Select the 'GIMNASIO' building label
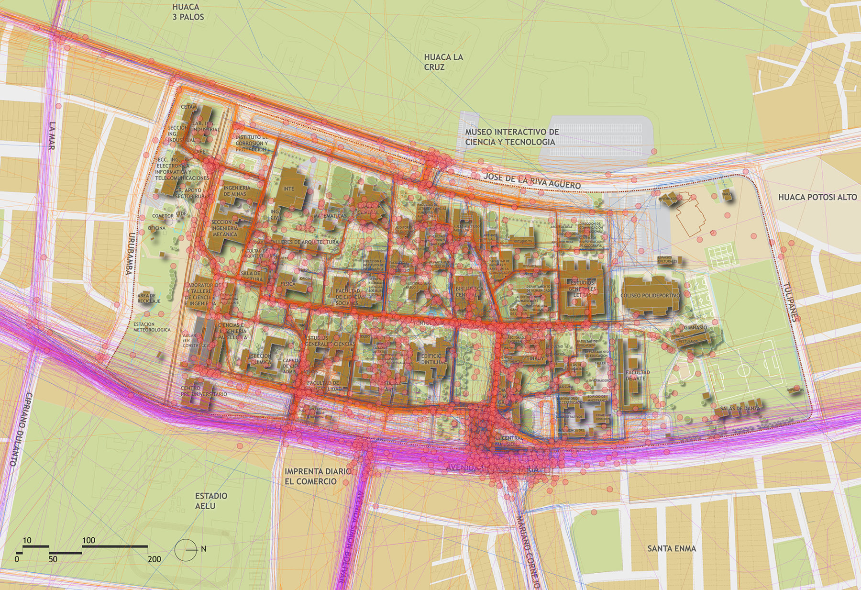The image size is (861, 590). 695,327
